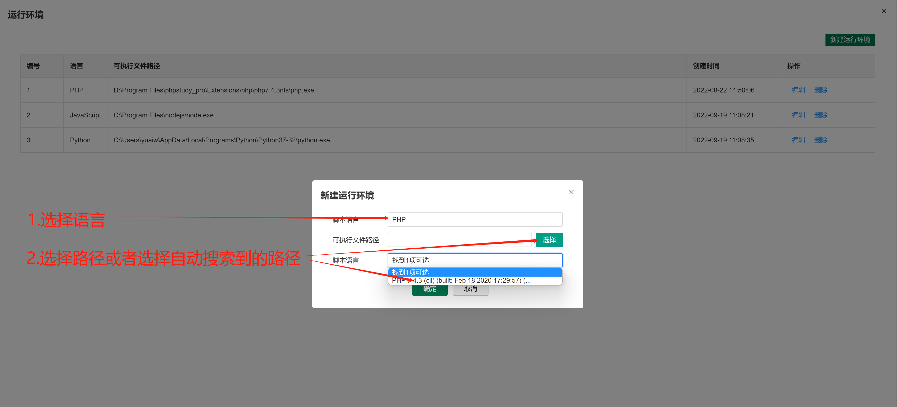This screenshot has height=407, width=897.
Task: Select the PHP 7.4.3 (cli) option
Action: 475,280
